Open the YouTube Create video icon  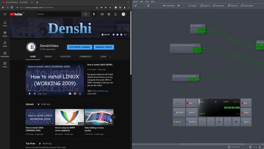tap(102, 14)
